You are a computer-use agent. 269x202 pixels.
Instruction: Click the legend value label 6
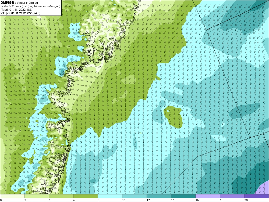coord(74,200)
